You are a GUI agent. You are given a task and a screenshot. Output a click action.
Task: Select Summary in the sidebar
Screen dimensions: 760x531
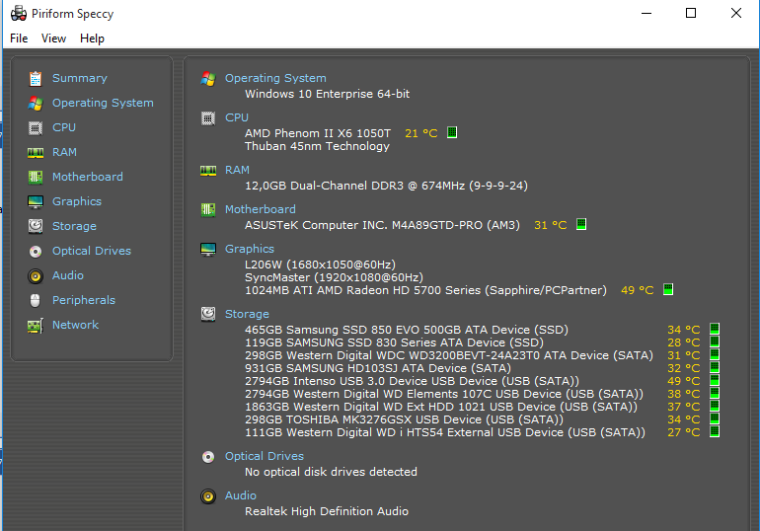80,78
